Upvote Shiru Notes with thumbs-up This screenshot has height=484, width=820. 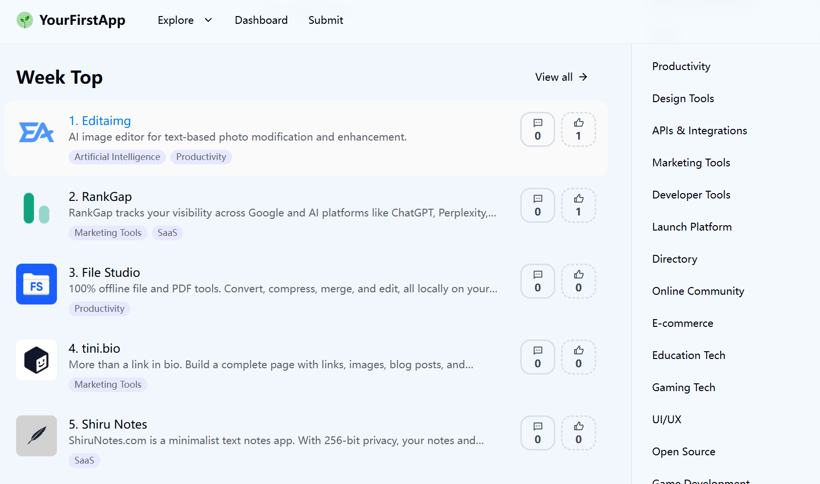coord(579,433)
